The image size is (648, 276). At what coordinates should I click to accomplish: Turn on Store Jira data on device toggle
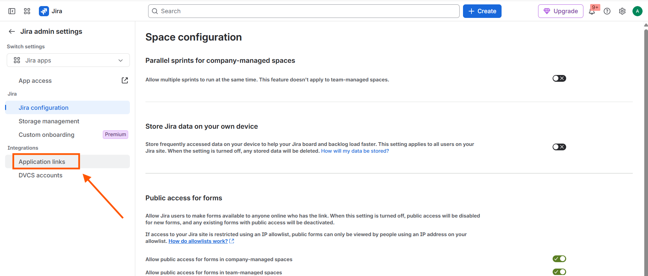[559, 147]
